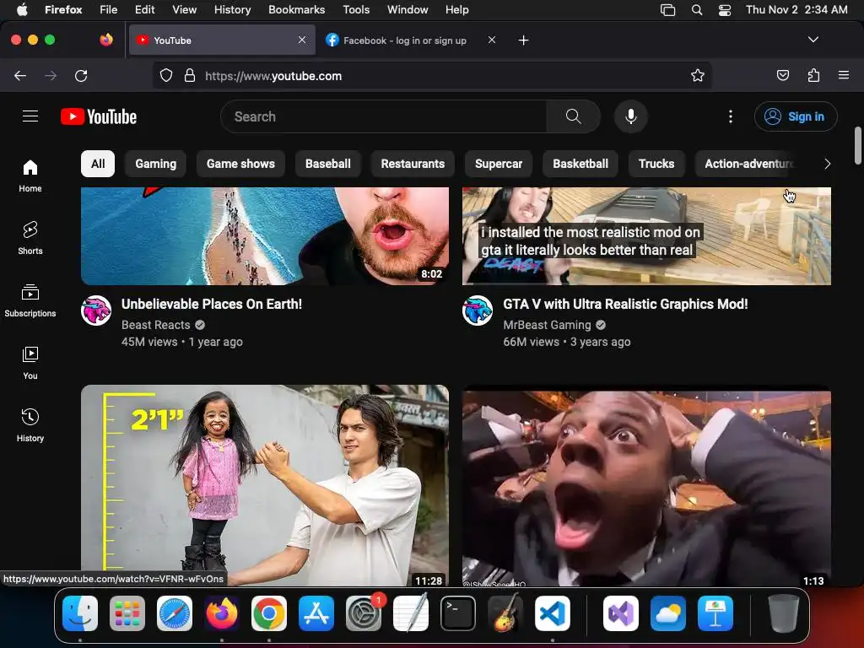The height and width of the screenshot is (648, 864).
Task: Select the Basketball filter chip
Action: coord(580,164)
